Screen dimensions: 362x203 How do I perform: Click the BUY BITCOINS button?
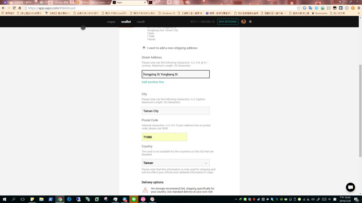pyautogui.click(x=228, y=22)
